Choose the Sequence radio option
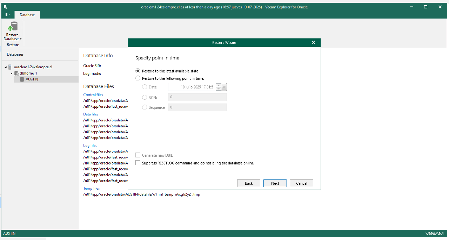449x240 pixels. (145, 107)
